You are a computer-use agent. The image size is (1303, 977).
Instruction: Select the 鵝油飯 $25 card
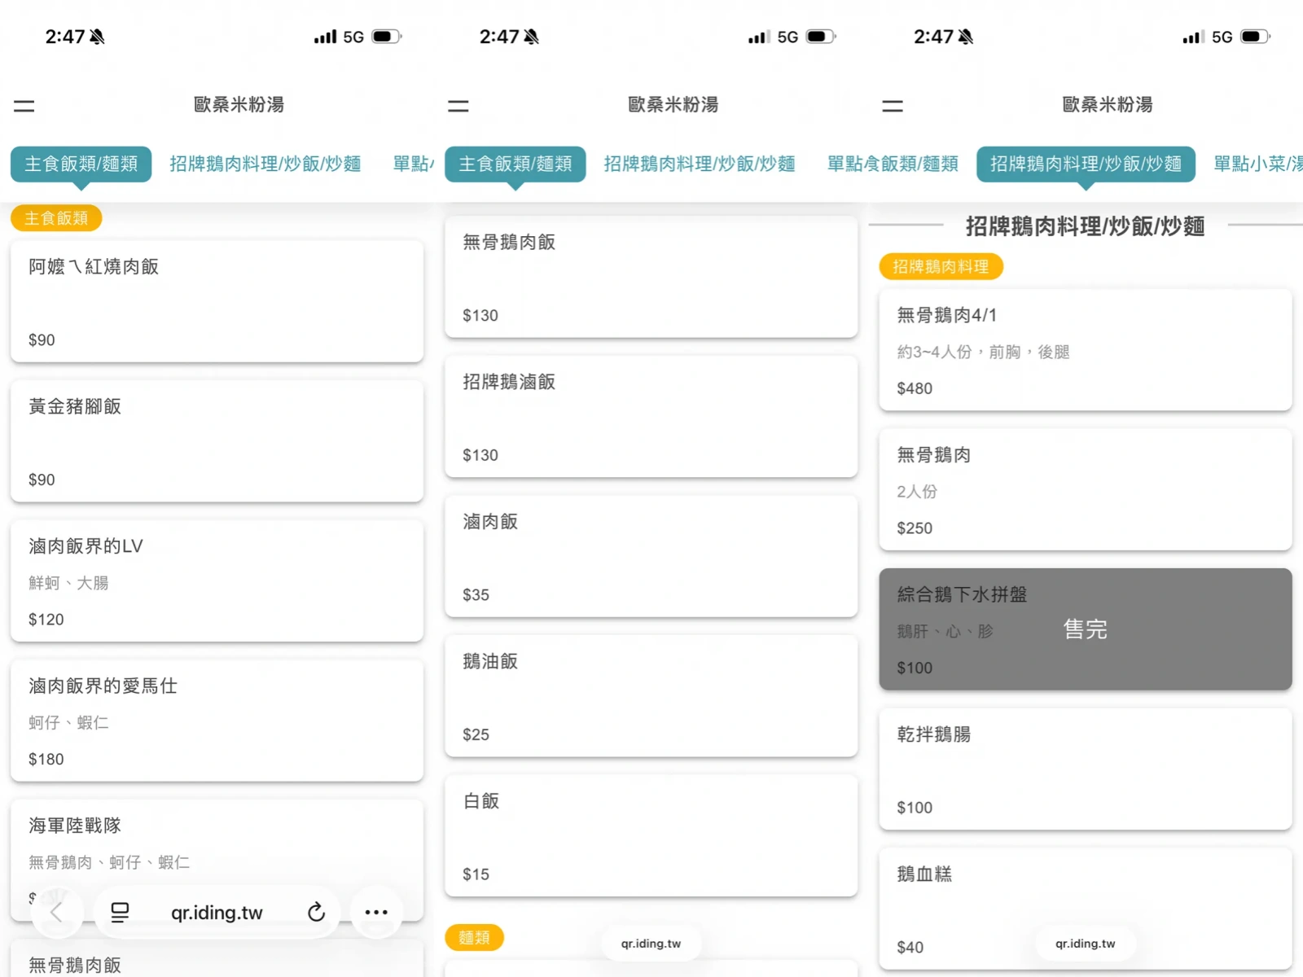click(x=651, y=696)
